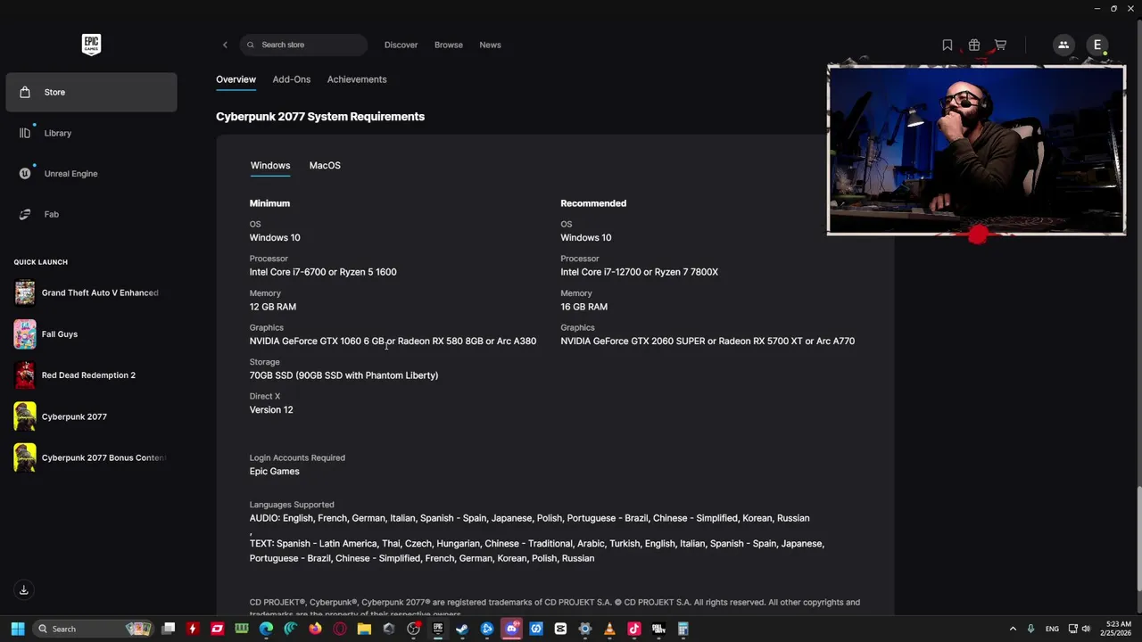This screenshot has height=642, width=1142.
Task: Click 'Epic Games' under Login Accounts Required
Action: 275,471
